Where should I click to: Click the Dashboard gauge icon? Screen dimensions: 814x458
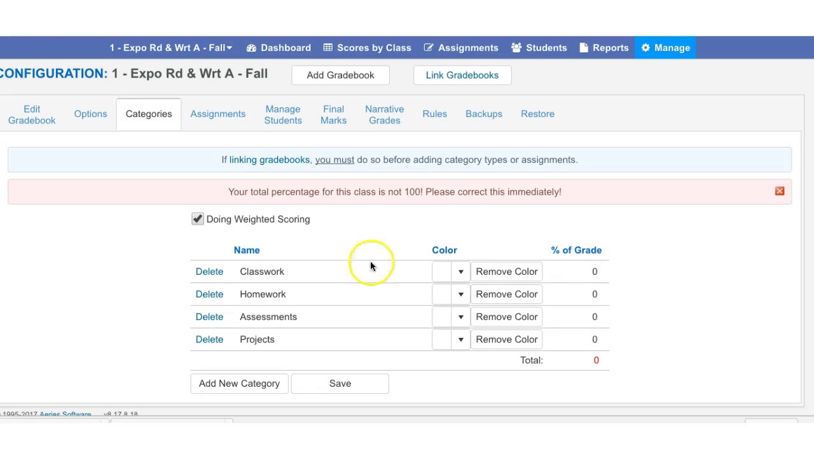[251, 48]
